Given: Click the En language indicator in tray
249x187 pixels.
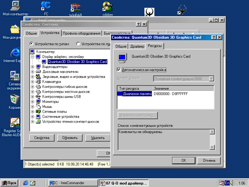Looking at the screenshot, I should pos(227,183).
